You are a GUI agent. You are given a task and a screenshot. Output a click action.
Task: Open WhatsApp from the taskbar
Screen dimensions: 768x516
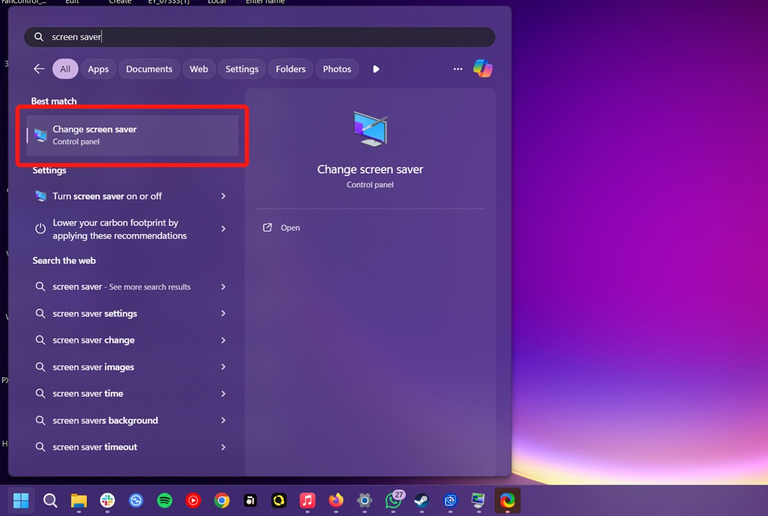pyautogui.click(x=393, y=500)
